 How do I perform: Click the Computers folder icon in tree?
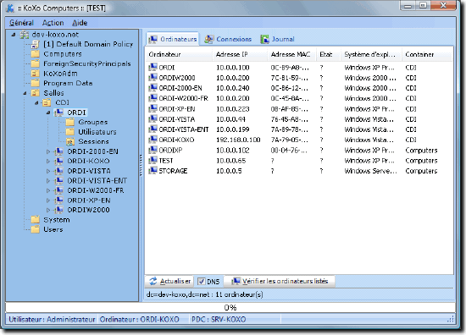[36, 54]
